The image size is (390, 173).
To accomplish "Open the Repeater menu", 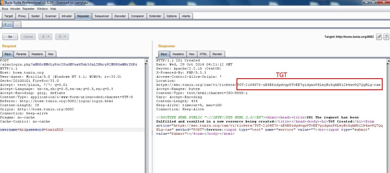I will click(x=29, y=9).
